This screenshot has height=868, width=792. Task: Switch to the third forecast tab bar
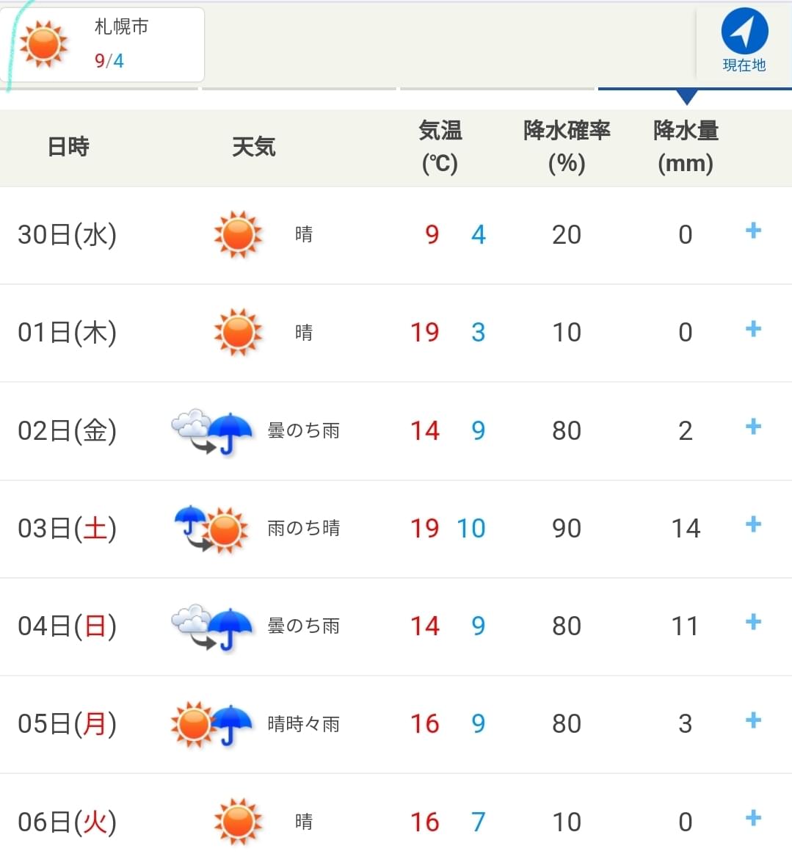497,88
